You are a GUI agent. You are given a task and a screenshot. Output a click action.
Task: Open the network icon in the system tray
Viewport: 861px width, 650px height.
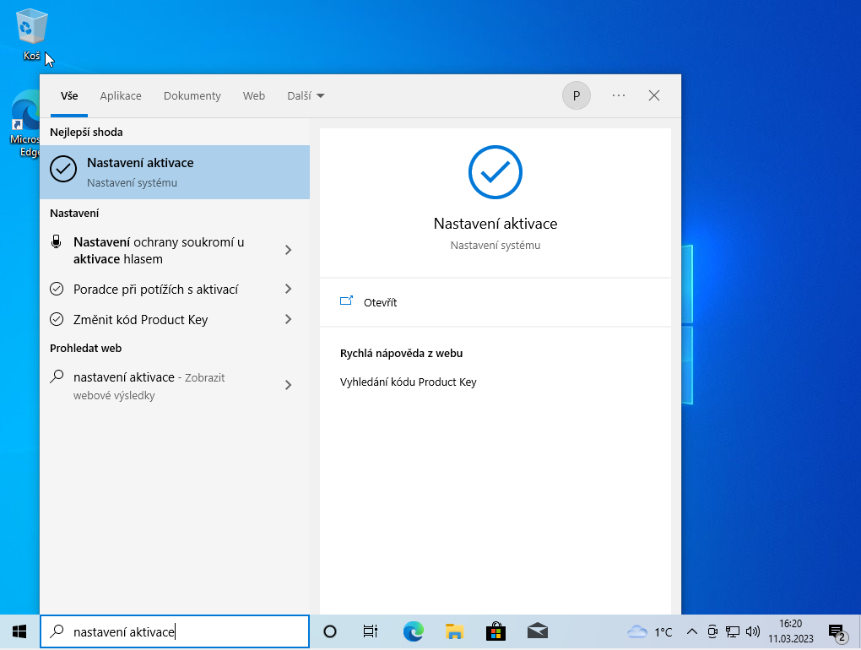point(732,631)
